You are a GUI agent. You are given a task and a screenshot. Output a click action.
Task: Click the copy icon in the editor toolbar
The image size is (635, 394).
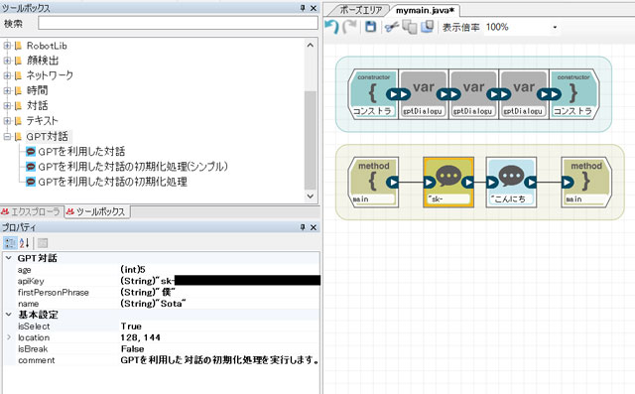[x=410, y=27]
